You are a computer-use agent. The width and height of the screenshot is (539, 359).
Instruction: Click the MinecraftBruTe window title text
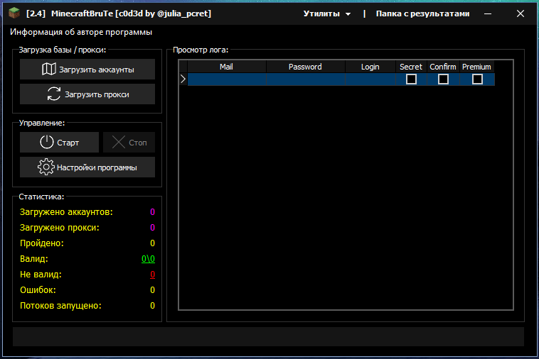119,13
